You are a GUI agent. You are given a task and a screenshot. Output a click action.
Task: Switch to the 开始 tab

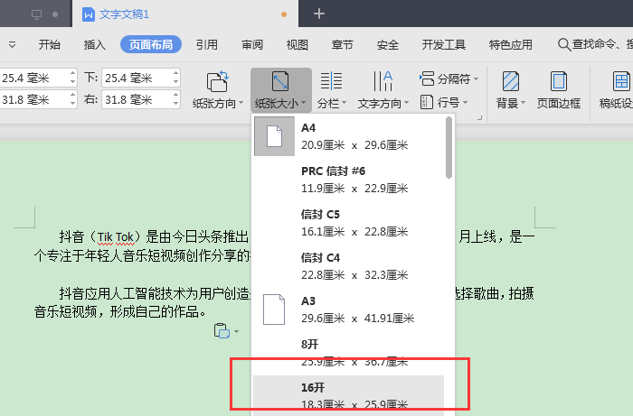pyautogui.click(x=49, y=44)
